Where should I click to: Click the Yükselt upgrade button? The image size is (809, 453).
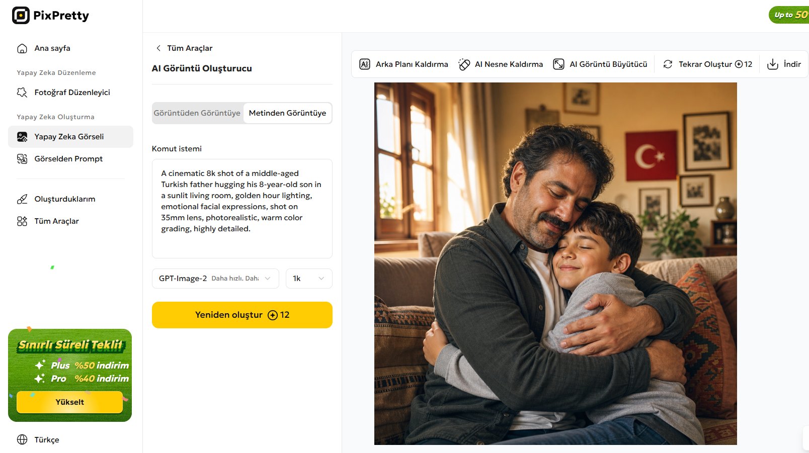[x=70, y=402]
